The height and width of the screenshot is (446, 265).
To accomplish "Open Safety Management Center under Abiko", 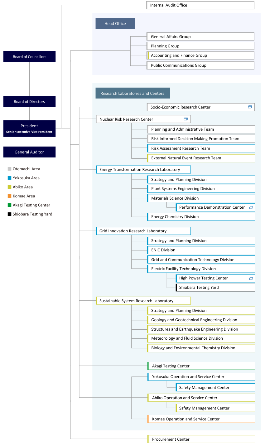I will click(215, 408).
